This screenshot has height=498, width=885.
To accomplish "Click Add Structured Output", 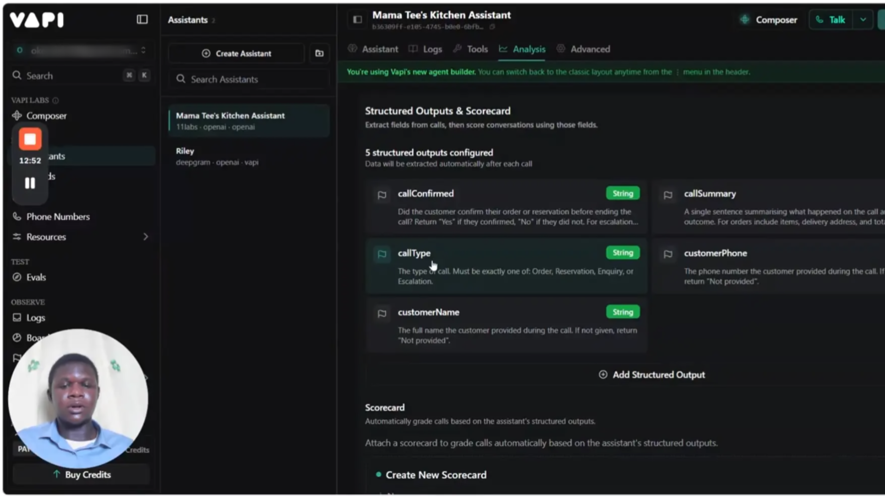I will click(652, 375).
